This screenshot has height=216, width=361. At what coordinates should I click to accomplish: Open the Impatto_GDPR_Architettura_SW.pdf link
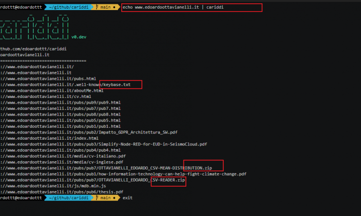pyautogui.click(x=89, y=132)
